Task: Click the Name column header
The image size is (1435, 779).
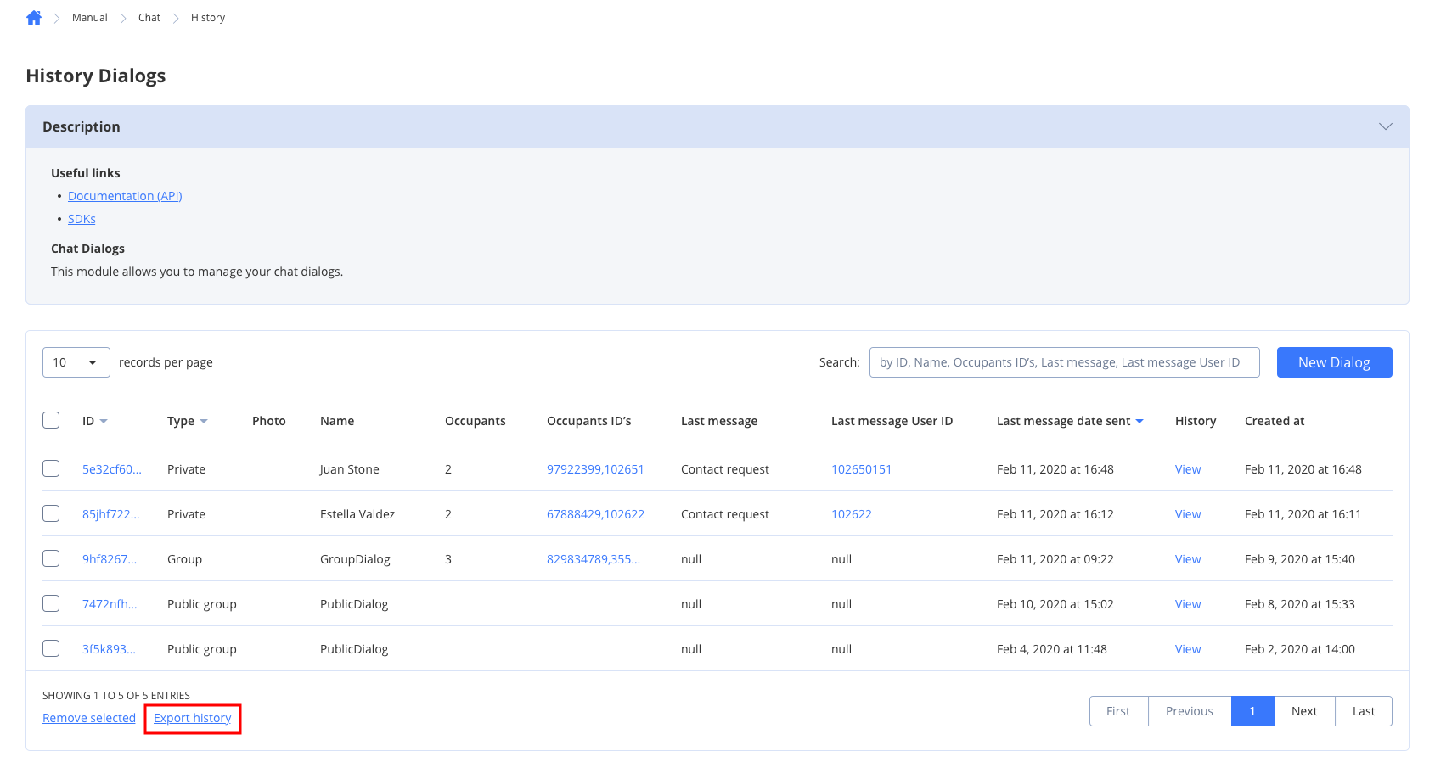Action: [337, 421]
